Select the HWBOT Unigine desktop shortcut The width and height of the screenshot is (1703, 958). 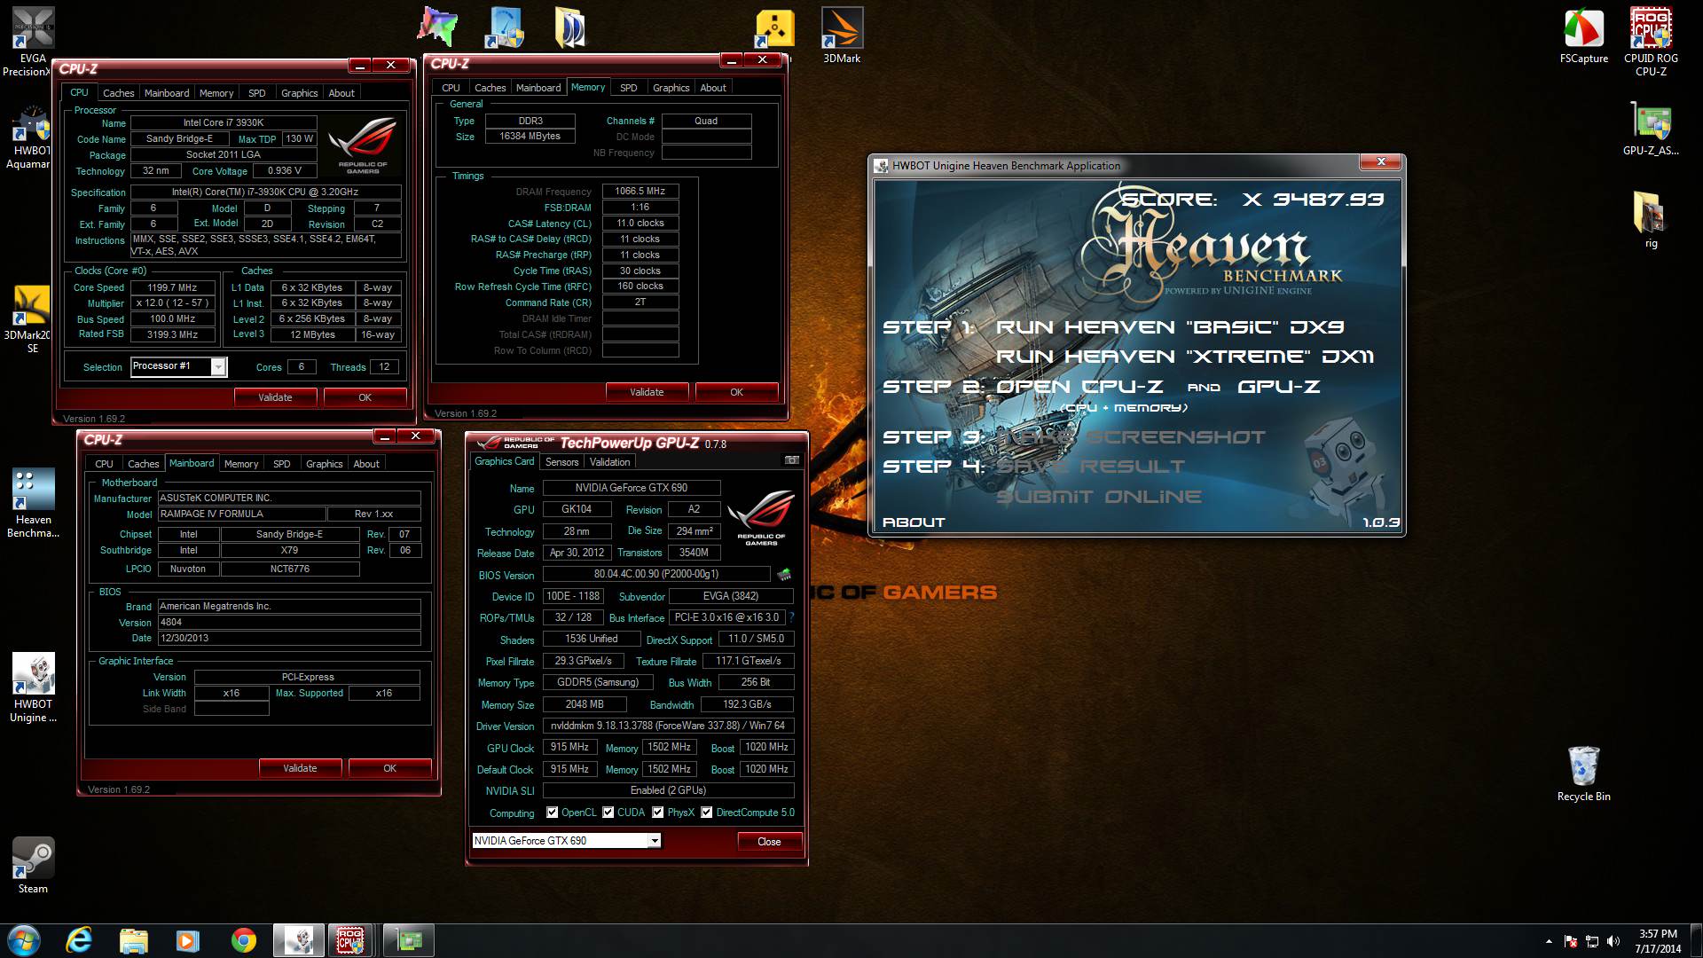click(33, 687)
